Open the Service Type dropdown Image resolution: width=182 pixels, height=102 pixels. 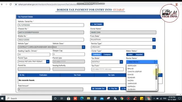pyautogui.click(x=154, y=47)
